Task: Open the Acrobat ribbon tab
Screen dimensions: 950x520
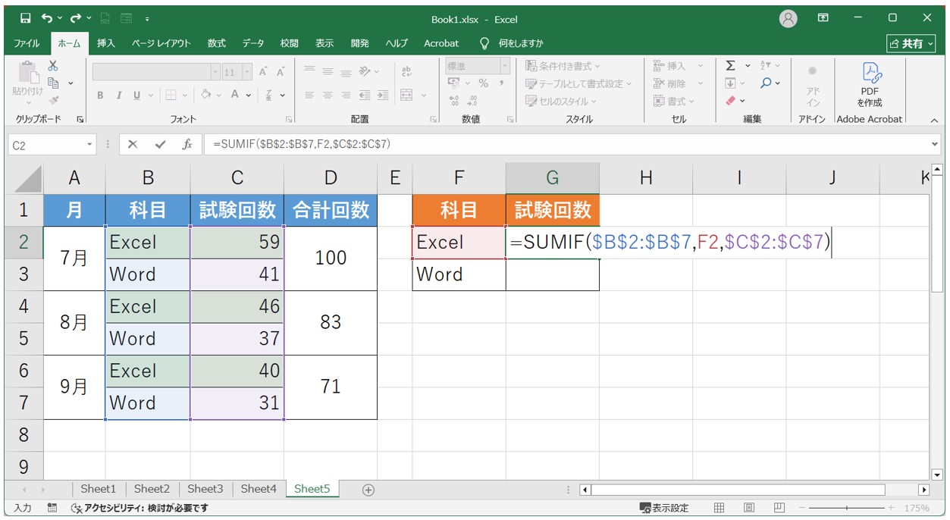Action: pyautogui.click(x=441, y=43)
